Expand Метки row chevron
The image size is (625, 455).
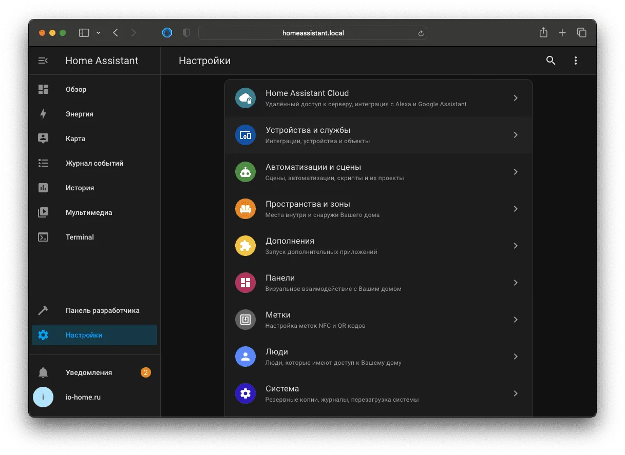[516, 320]
